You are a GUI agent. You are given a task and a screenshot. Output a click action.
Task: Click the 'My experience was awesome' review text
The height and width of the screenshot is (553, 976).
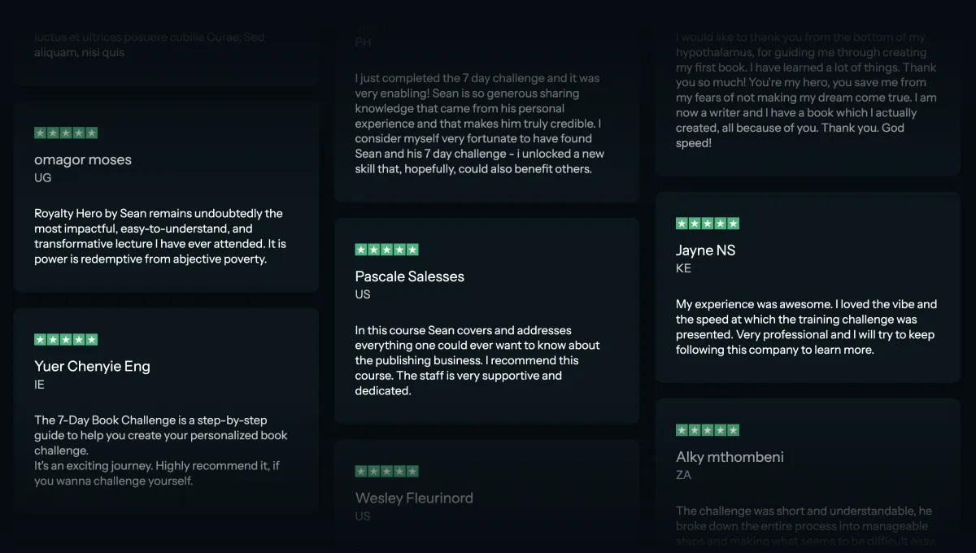tap(806, 327)
